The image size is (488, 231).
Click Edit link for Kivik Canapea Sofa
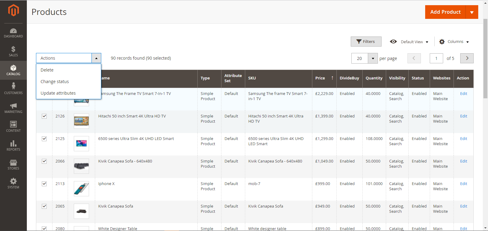pos(463,206)
